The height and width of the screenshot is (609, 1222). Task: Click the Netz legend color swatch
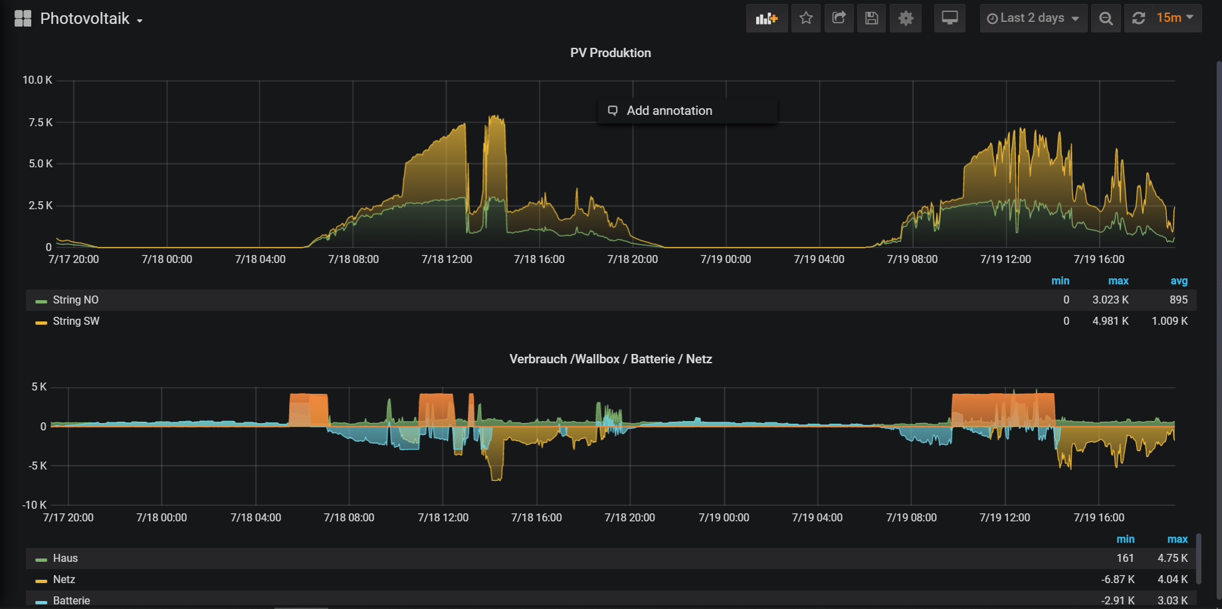[x=41, y=580]
